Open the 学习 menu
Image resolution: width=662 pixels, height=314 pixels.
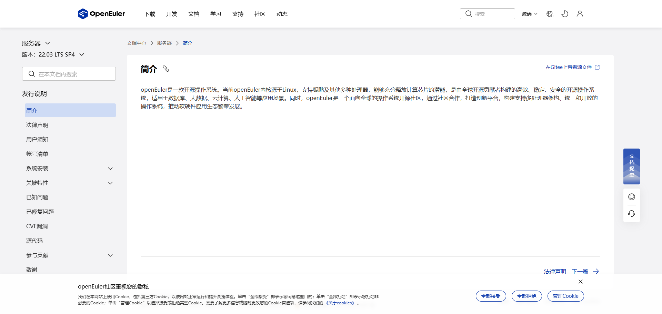point(216,14)
